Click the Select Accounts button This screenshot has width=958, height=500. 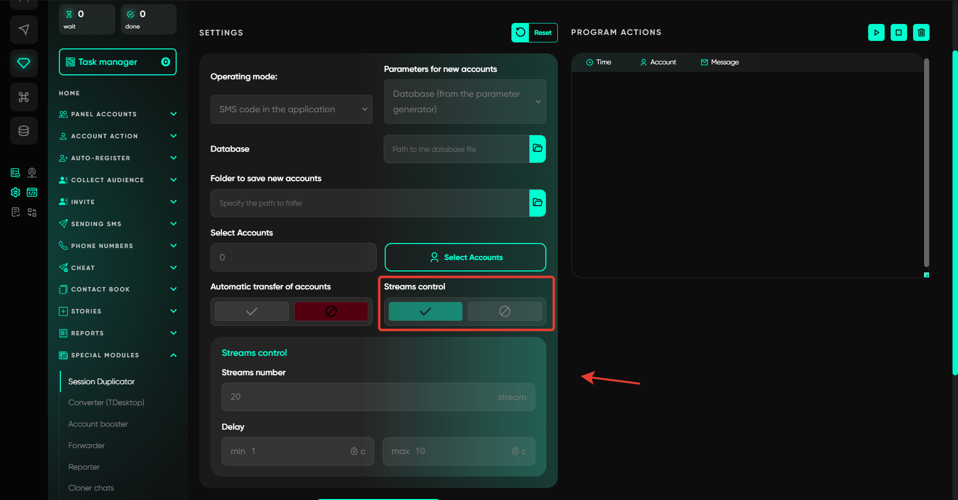pos(465,257)
